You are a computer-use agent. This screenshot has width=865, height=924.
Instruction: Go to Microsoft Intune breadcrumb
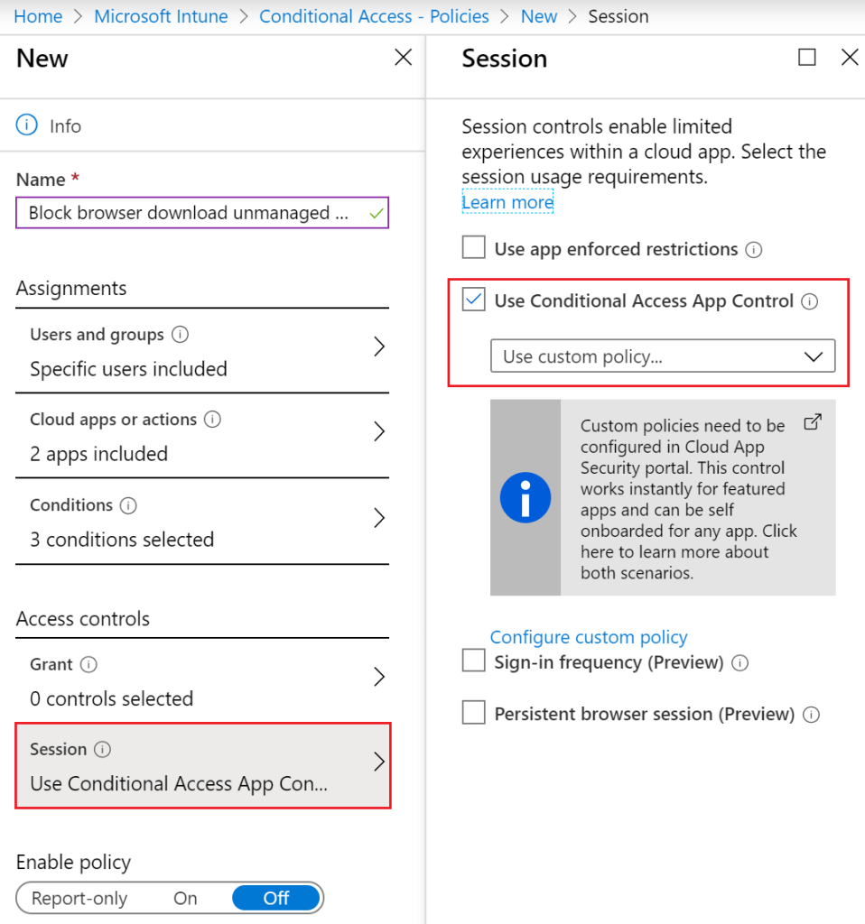pos(161,16)
